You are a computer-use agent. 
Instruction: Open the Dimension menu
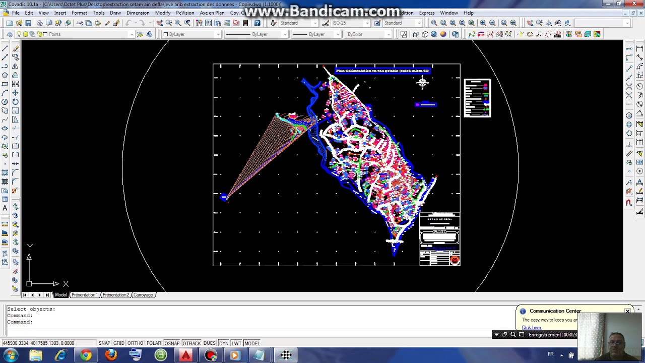[138, 13]
